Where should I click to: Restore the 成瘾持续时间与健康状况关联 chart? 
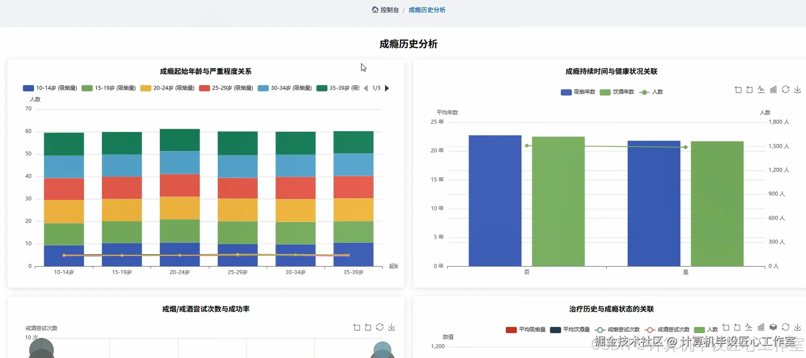coord(786,89)
